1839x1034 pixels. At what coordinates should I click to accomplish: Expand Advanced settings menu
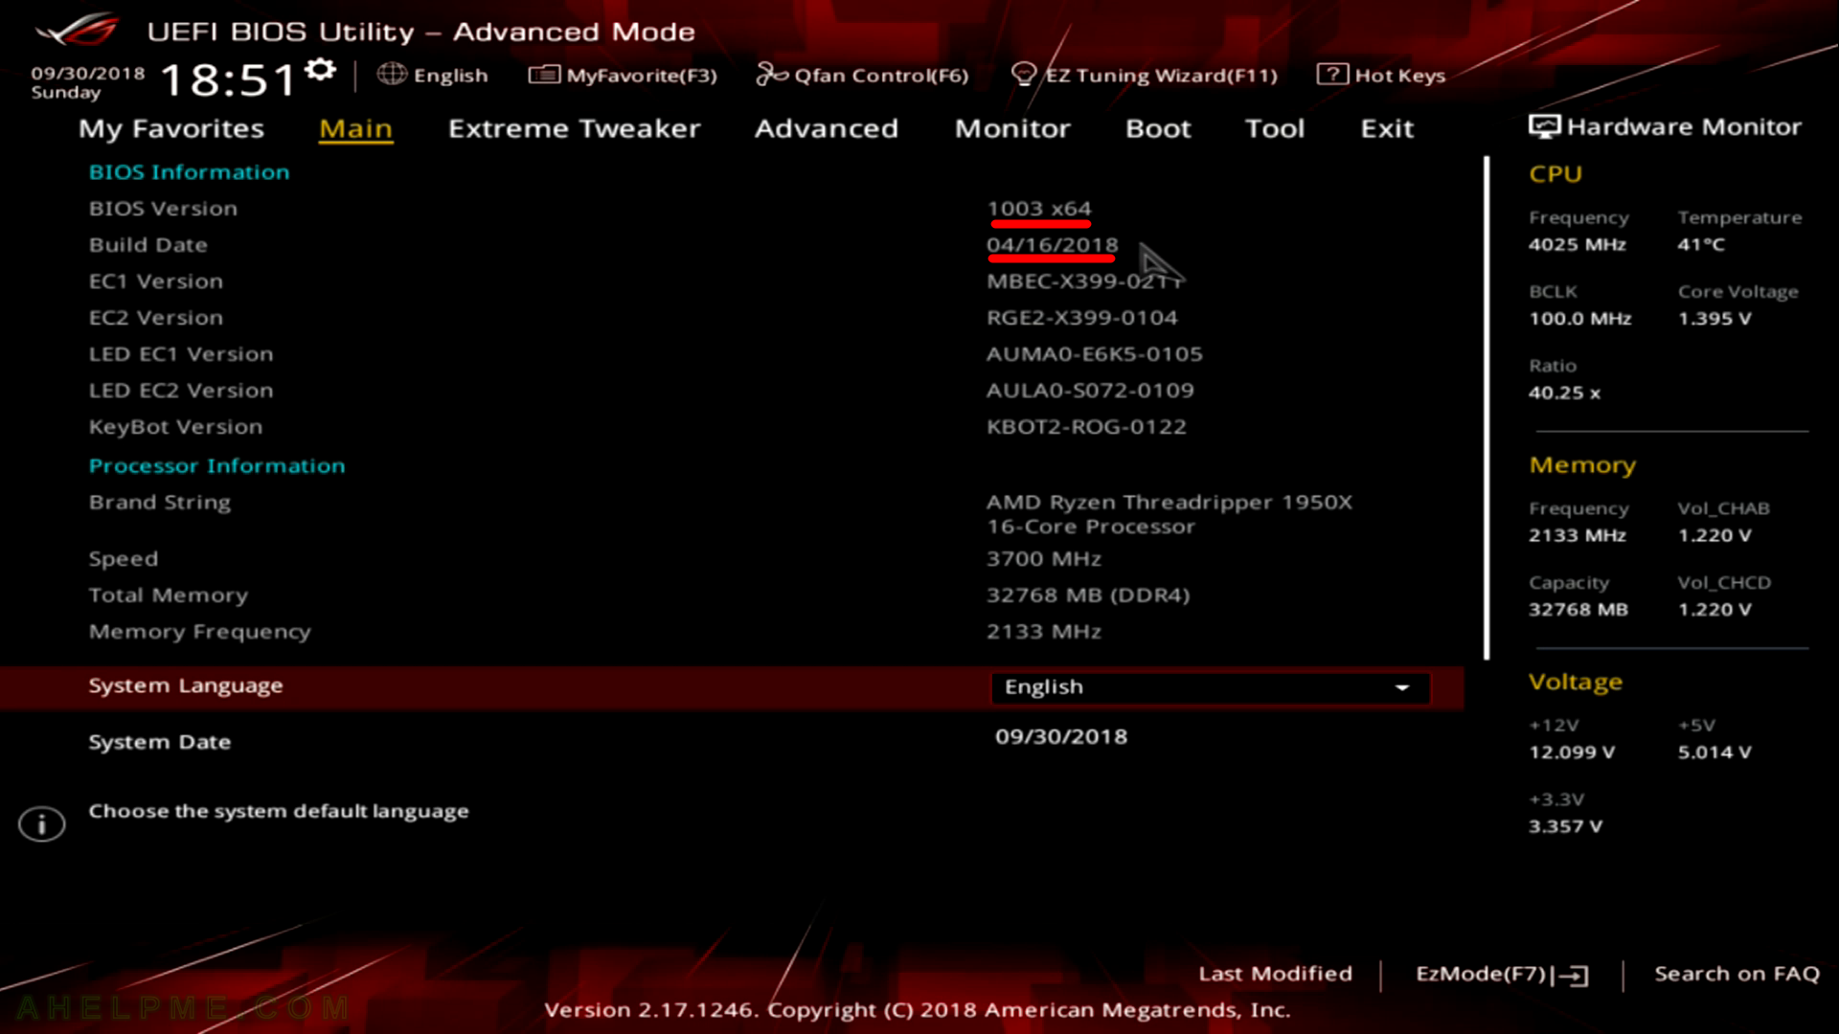point(826,127)
